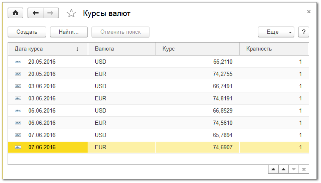Go back with the left arrow button
Viewport: 321px width, 183px height.
36,13
